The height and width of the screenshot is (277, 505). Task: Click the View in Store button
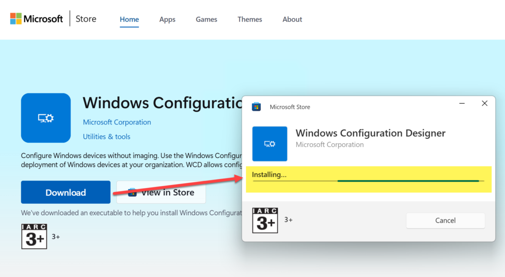161,192
